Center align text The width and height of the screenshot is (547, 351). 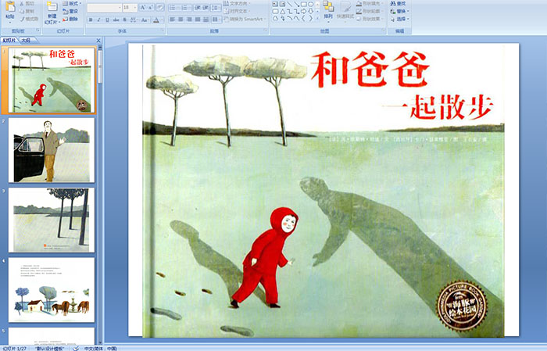[181, 20]
